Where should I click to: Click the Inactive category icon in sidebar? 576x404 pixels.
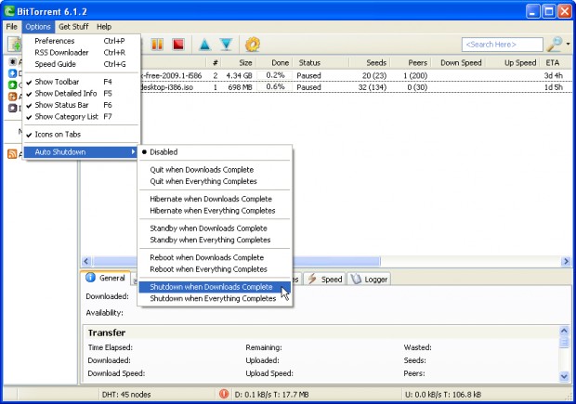tap(12, 108)
